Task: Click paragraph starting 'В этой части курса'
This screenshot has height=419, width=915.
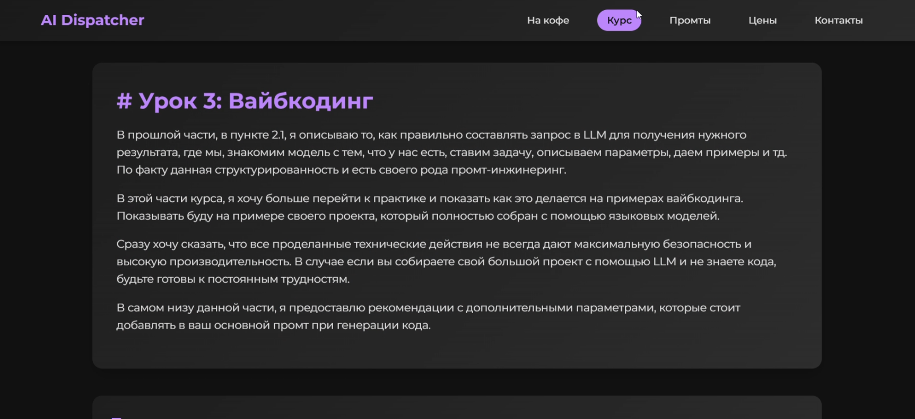Action: (430, 207)
